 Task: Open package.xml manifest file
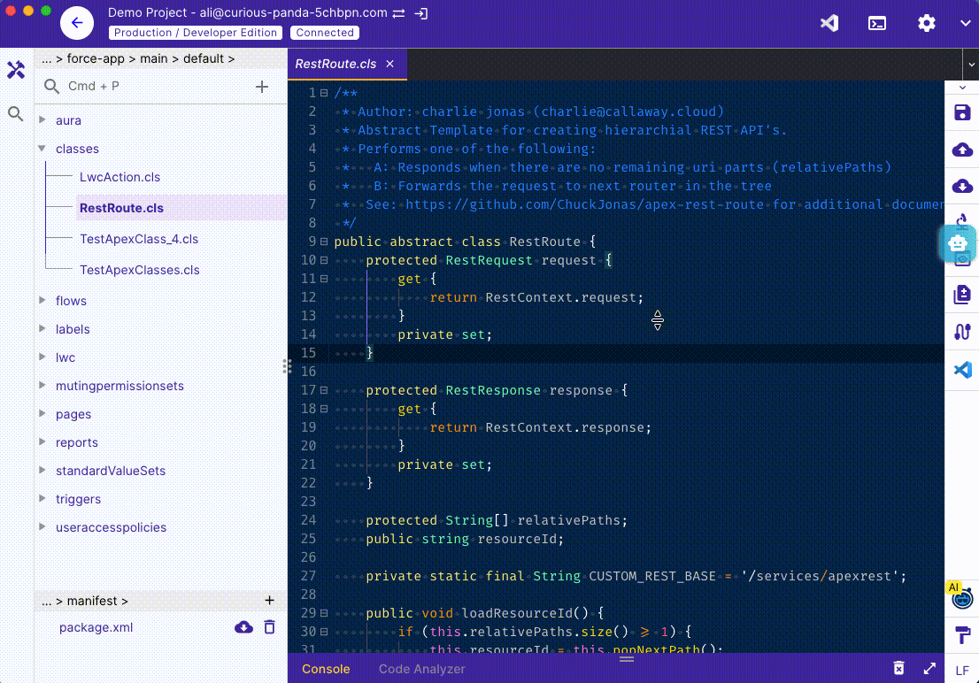[x=96, y=627]
